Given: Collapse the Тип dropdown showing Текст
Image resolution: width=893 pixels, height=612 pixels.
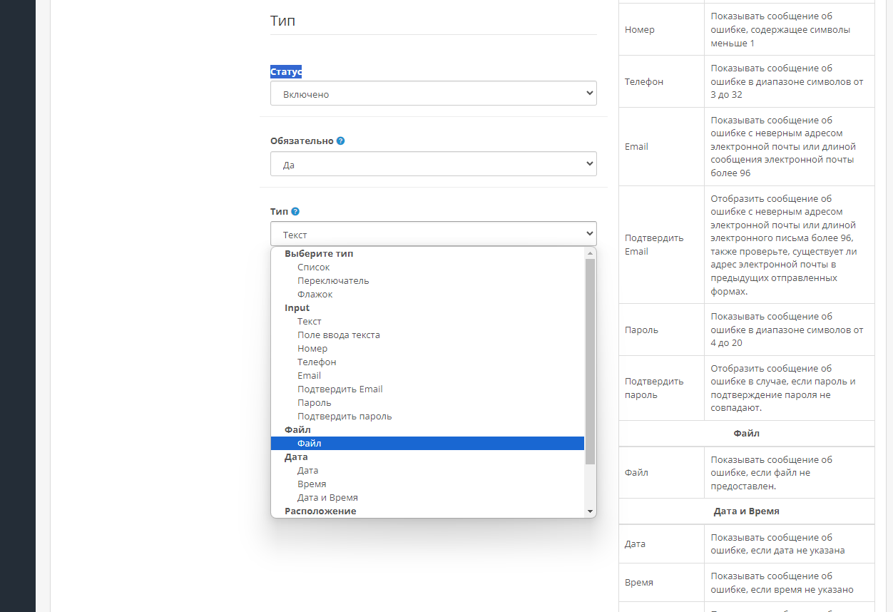Looking at the screenshot, I should [x=433, y=234].
